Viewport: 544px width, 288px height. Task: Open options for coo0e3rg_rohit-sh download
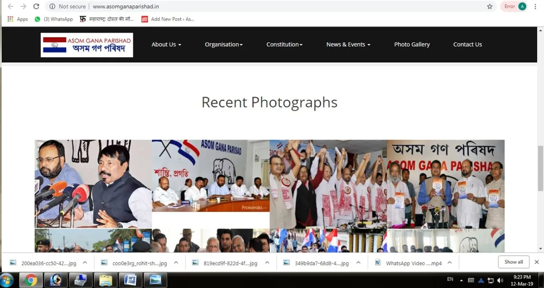coord(176,263)
